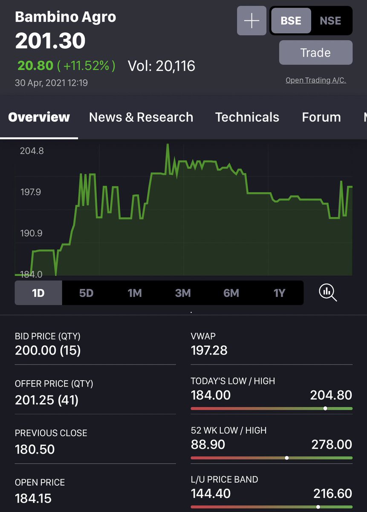Tap the chart axis label 190.9
The width and height of the screenshot is (367, 512).
click(x=31, y=233)
